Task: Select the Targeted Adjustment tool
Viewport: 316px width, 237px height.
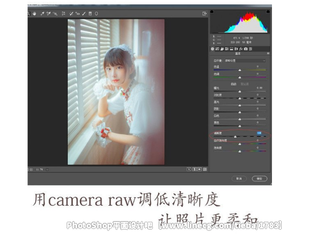Action: pyautogui.click(x=55, y=13)
